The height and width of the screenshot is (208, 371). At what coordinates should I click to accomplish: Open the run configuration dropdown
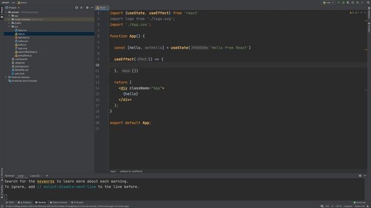pyautogui.click(x=329, y=2)
